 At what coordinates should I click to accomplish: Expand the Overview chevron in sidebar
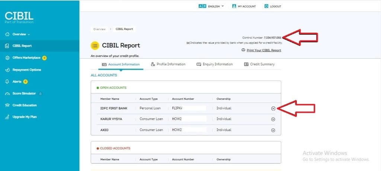[29, 34]
